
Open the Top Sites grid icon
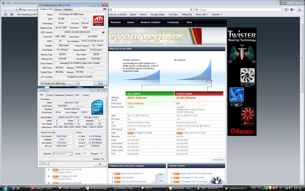click(12, 14)
